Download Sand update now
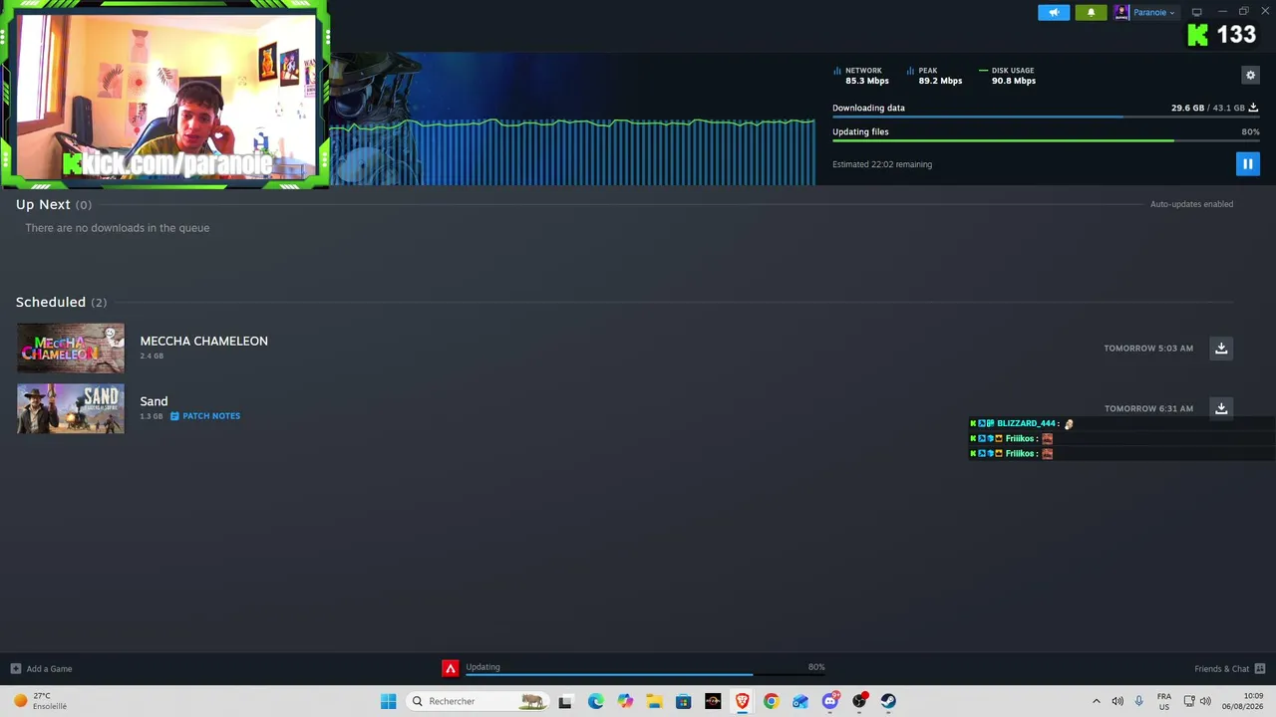This screenshot has height=717, width=1276. (1221, 407)
